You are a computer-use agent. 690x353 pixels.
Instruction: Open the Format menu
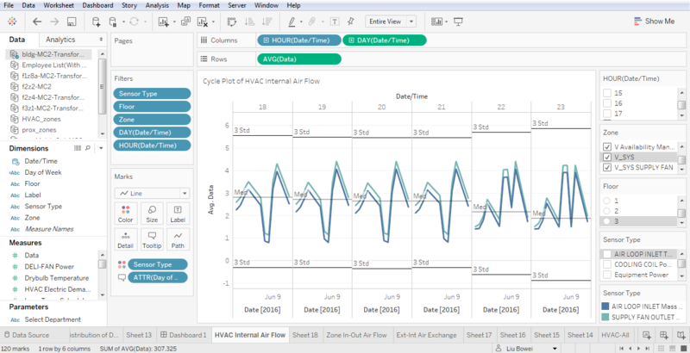click(x=209, y=5)
